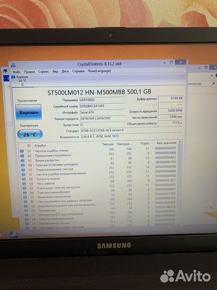
Task: Select the C: disk tab with Хорошо status
Action: click(20, 81)
